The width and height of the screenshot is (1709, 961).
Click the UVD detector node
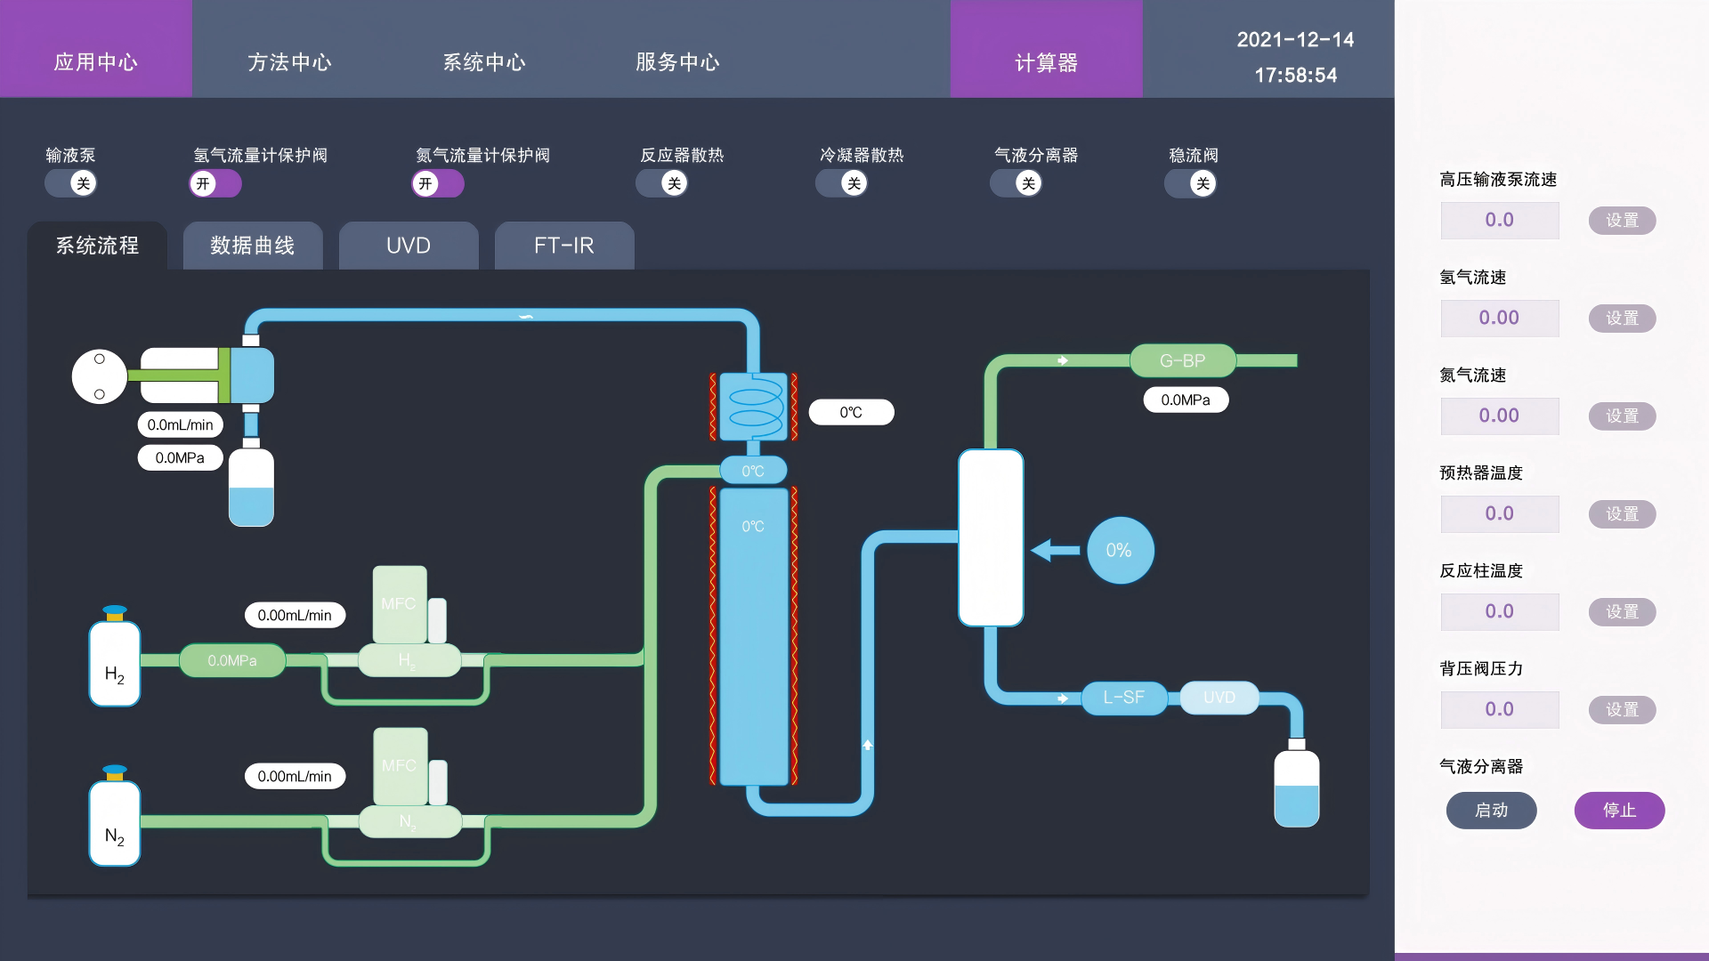1219,698
